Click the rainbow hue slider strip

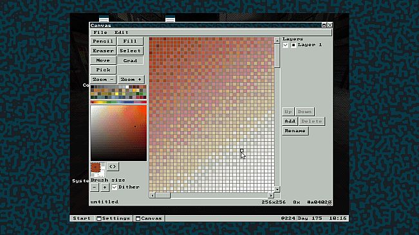pyautogui.click(x=118, y=102)
